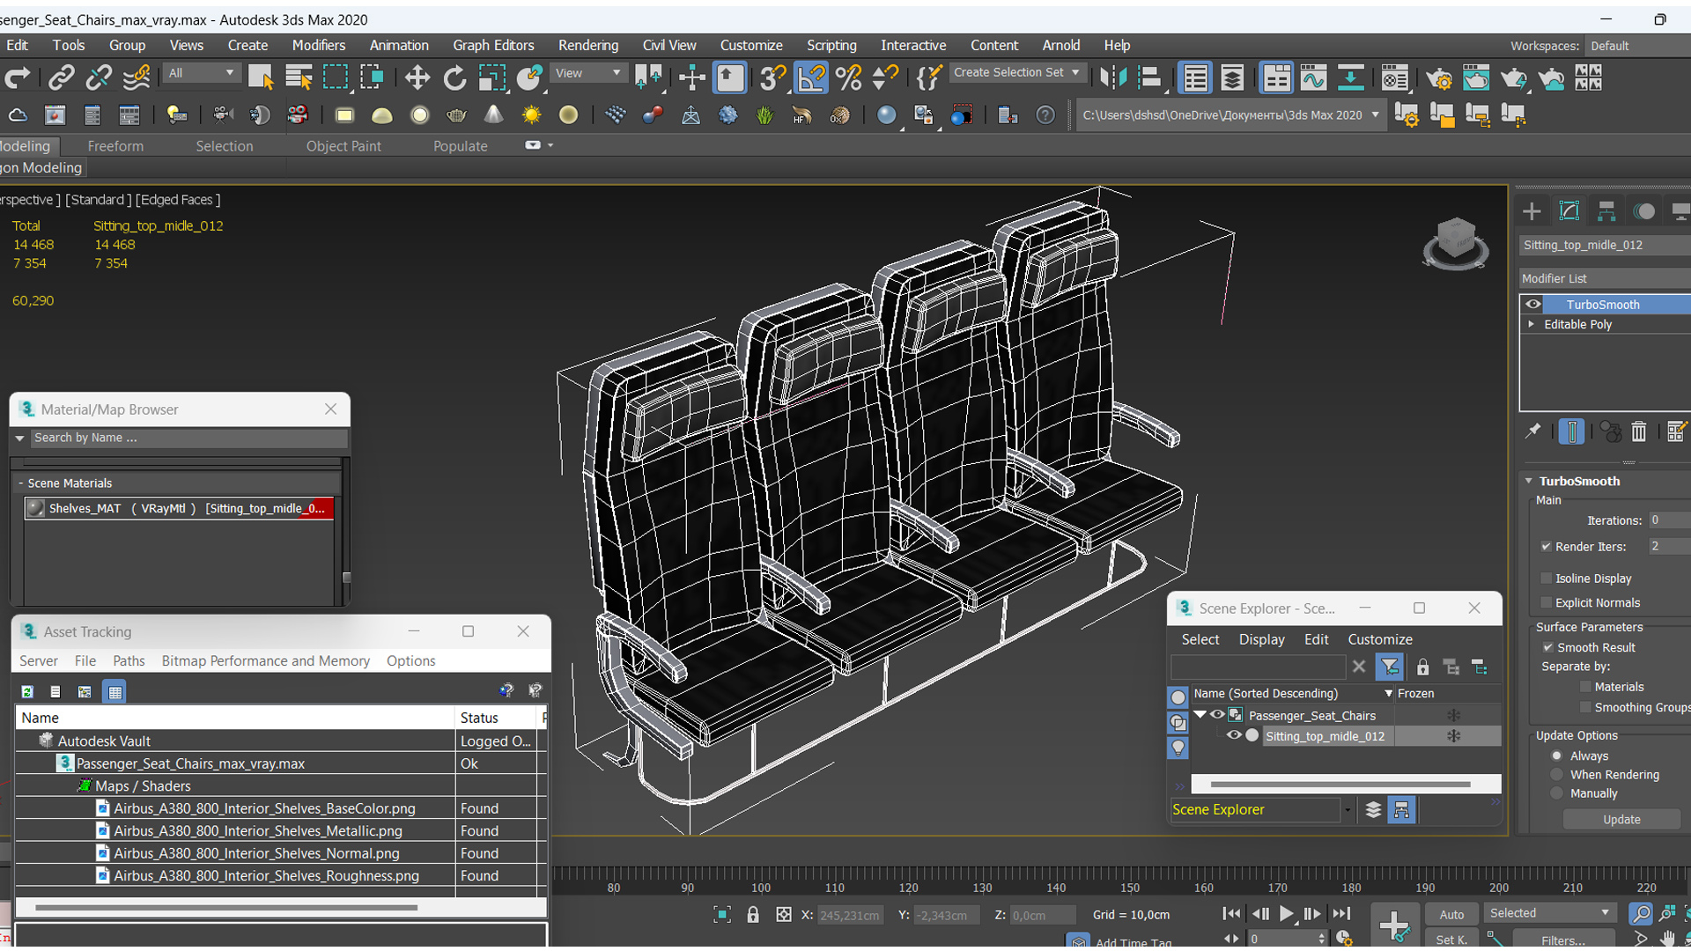Open Render Setup teapot icon

(1439, 78)
